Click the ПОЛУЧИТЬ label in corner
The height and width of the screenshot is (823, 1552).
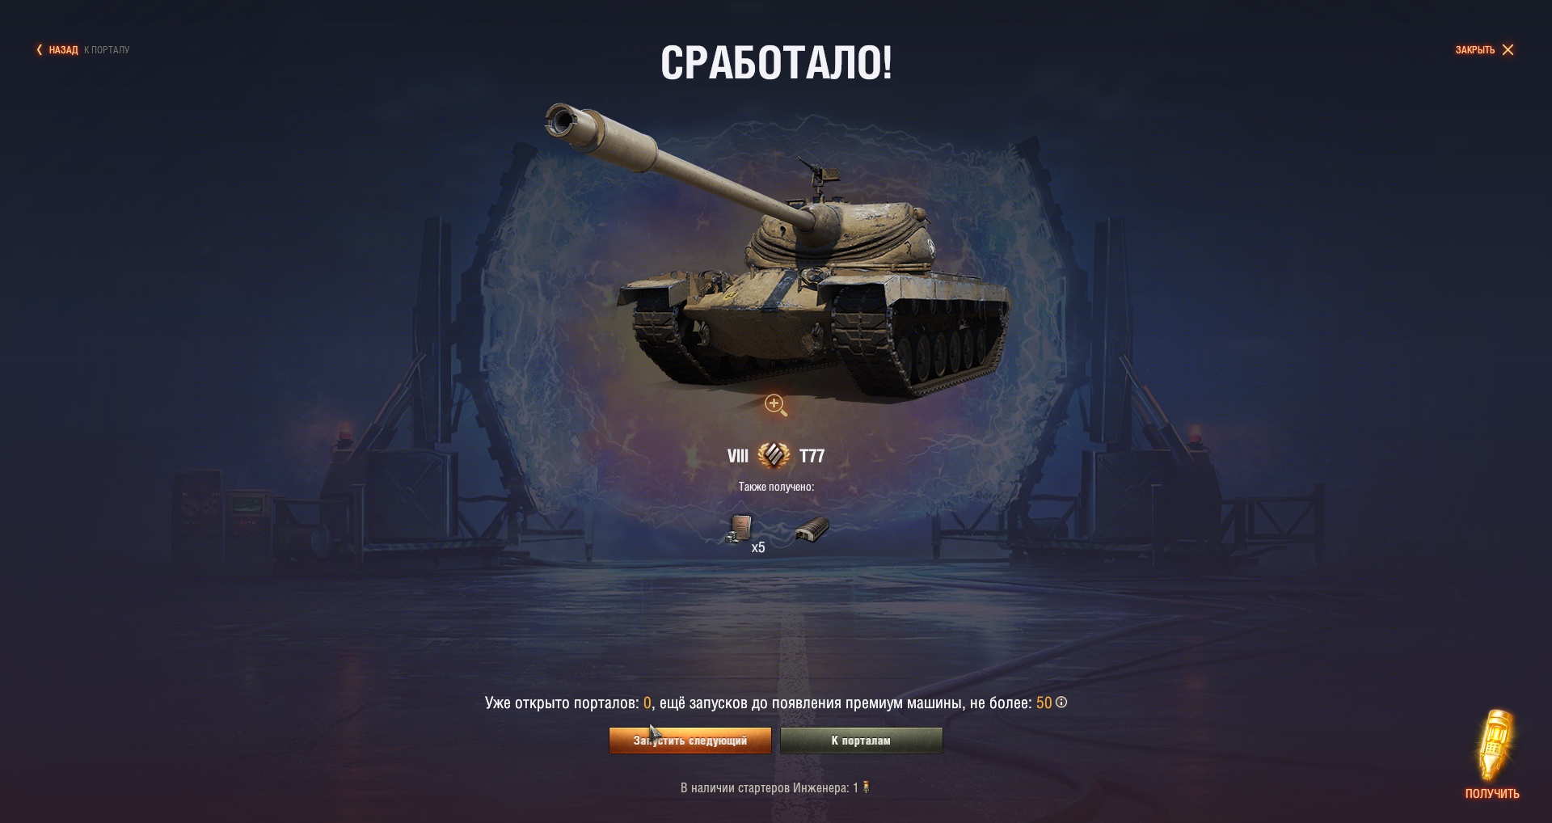click(1492, 794)
